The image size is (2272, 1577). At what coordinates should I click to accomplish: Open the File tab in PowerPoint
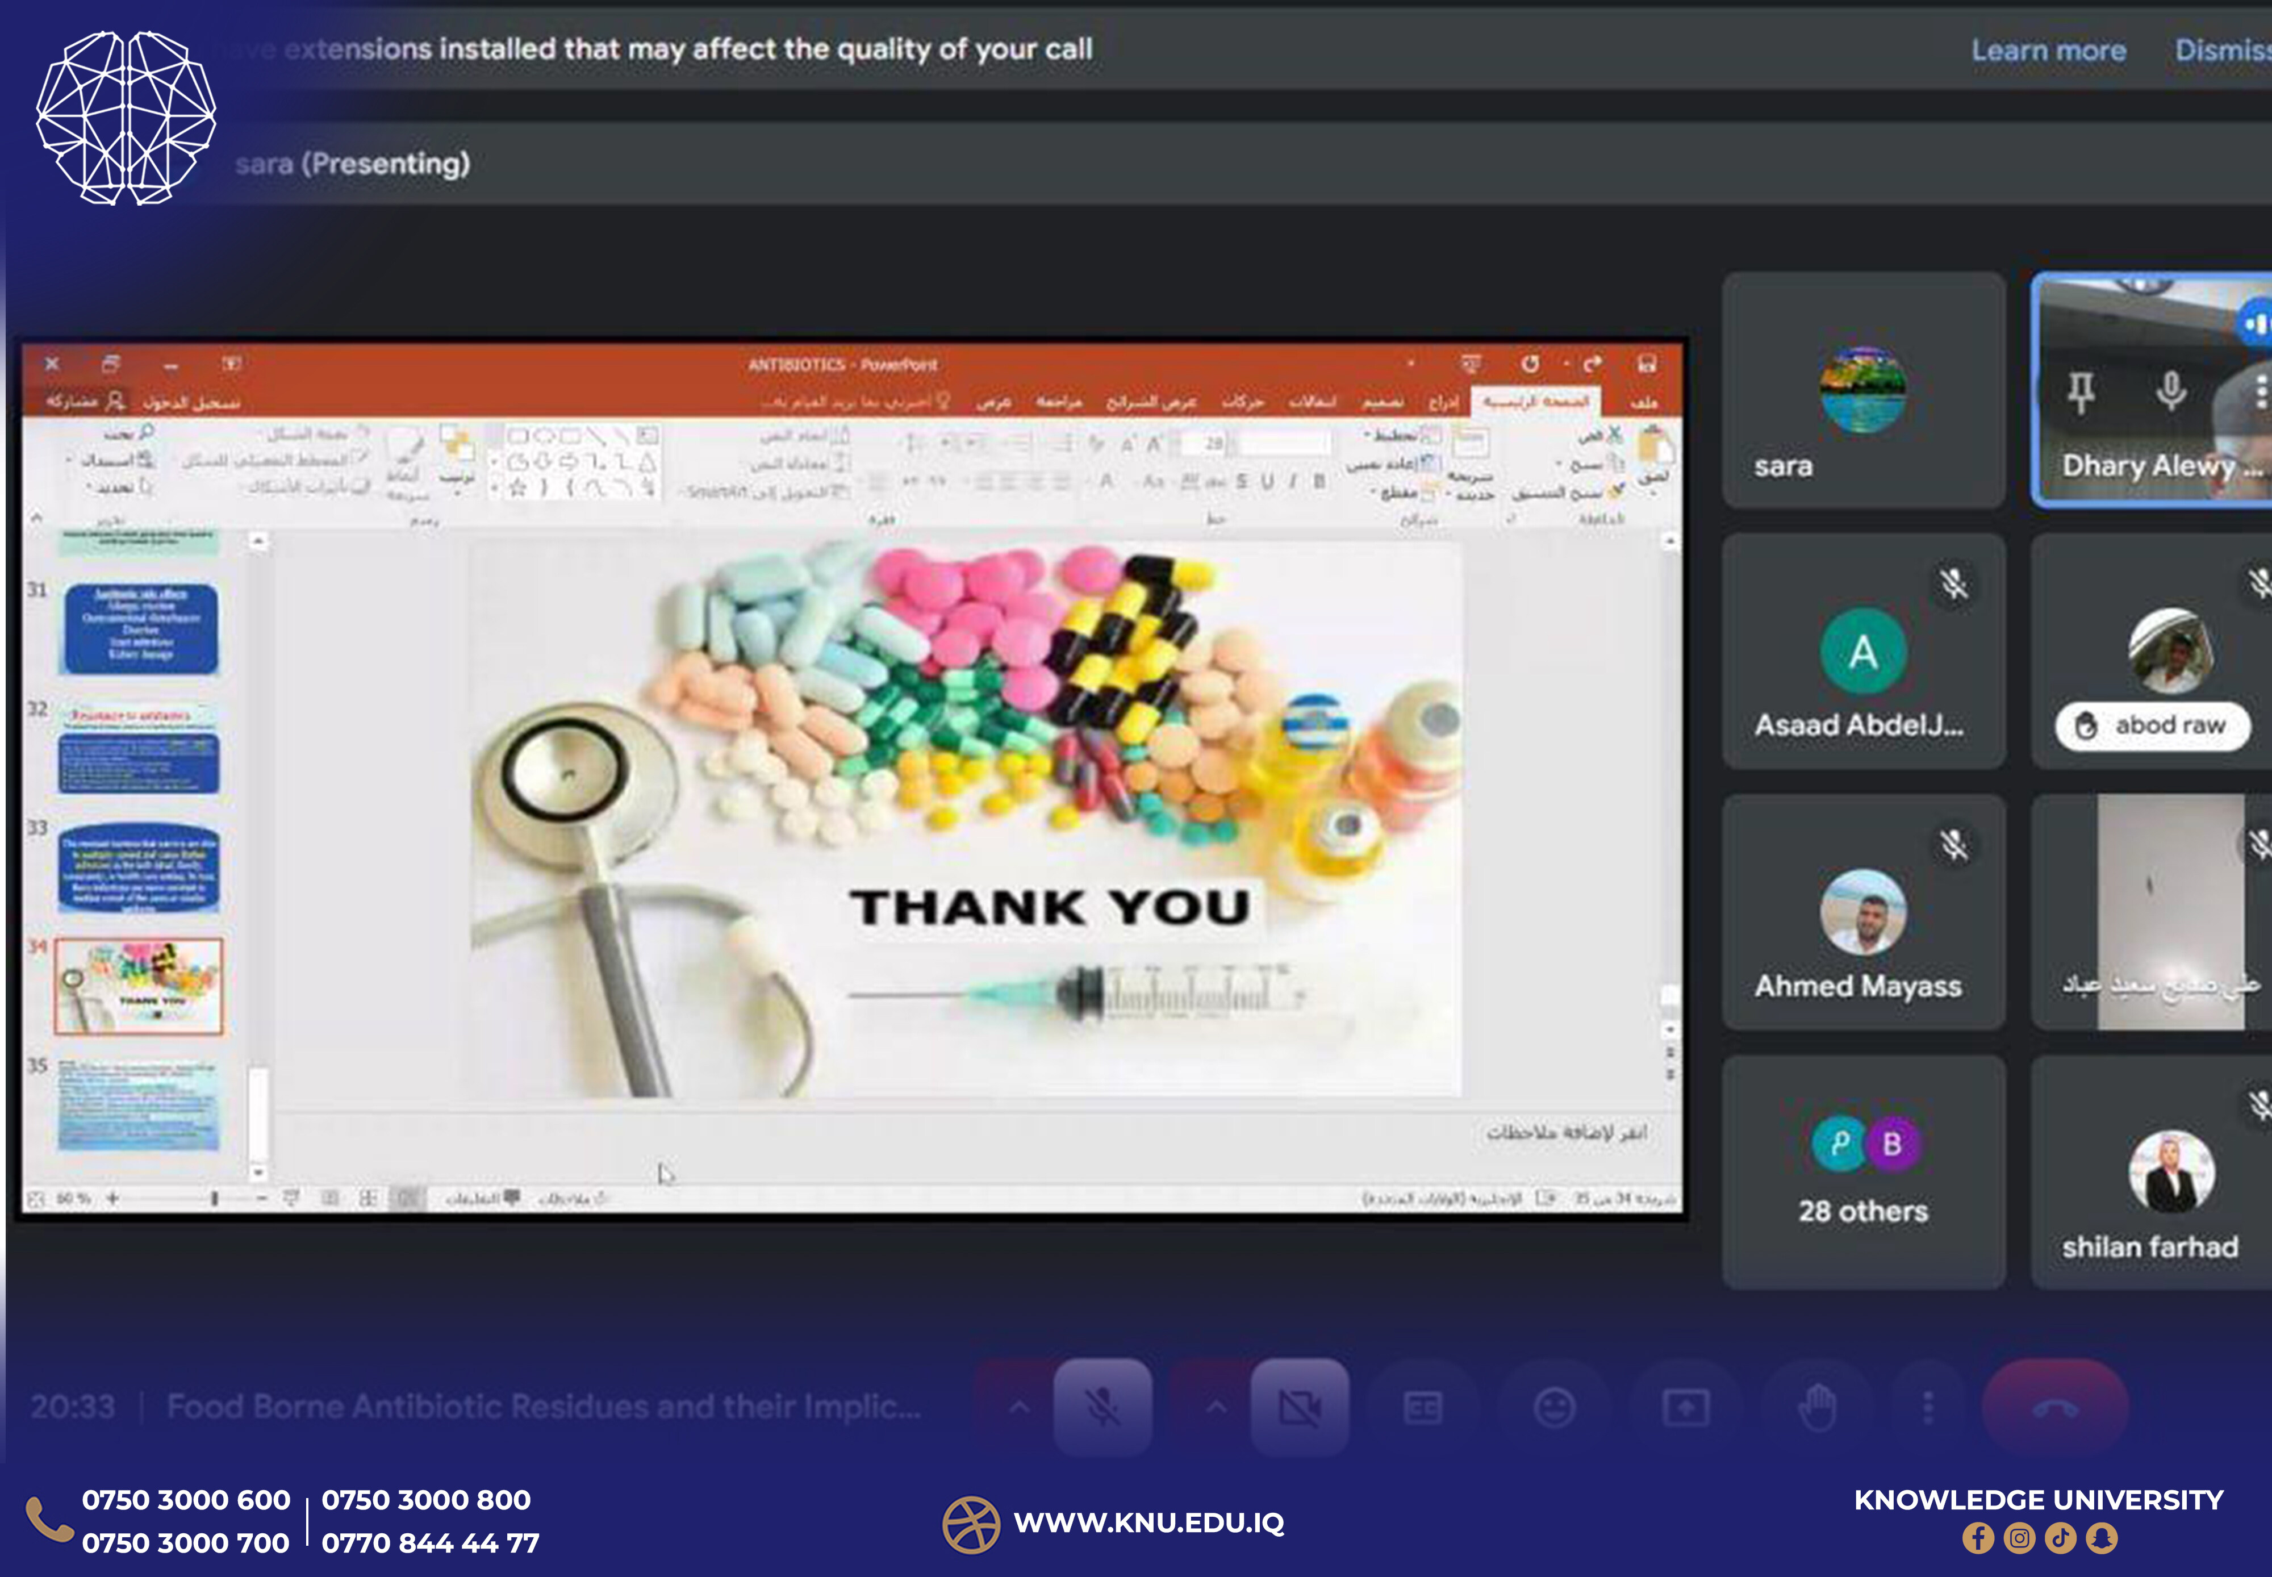(1644, 402)
